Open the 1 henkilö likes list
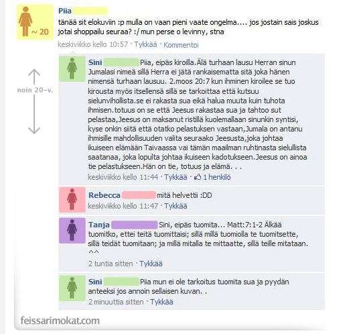Screen dimensions: 347x334 point(216,177)
